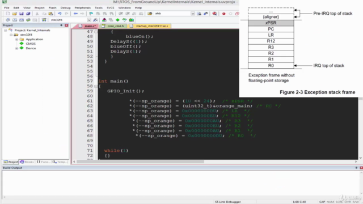Close the Project panel

click(66, 25)
